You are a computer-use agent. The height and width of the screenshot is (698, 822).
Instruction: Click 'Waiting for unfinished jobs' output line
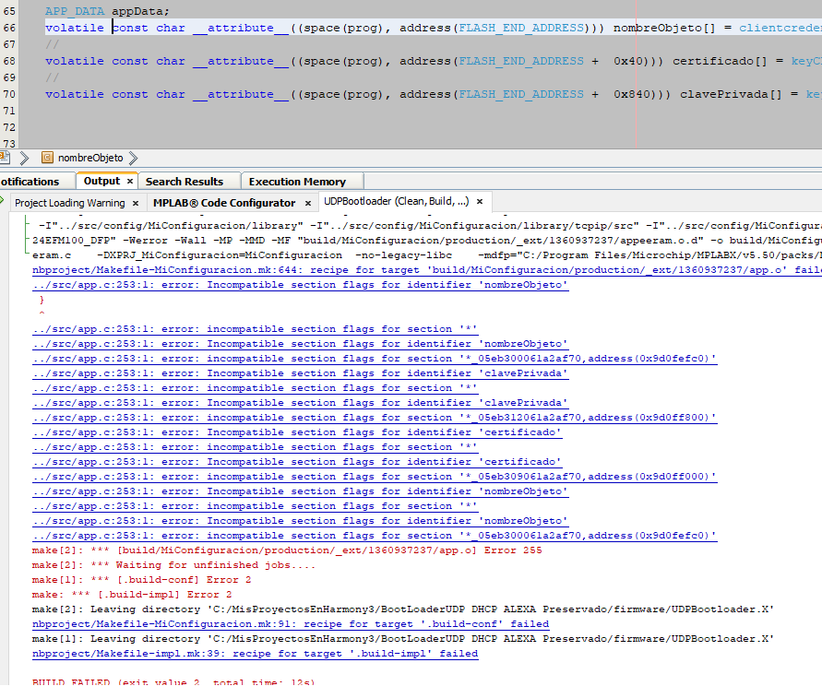point(173,565)
